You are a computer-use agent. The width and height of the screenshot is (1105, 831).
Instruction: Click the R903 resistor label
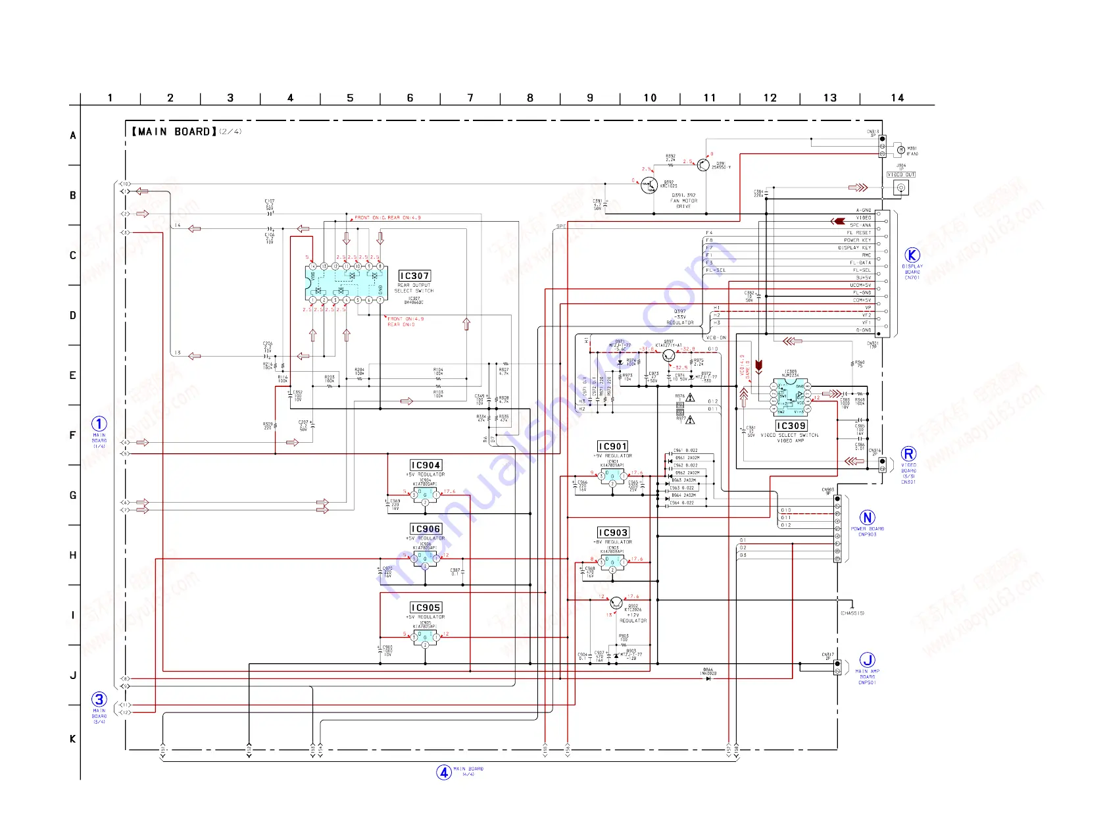click(624, 638)
